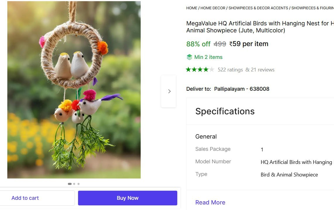Change delivery location Pallipalayam - 638008
334x210 pixels.
(242, 89)
